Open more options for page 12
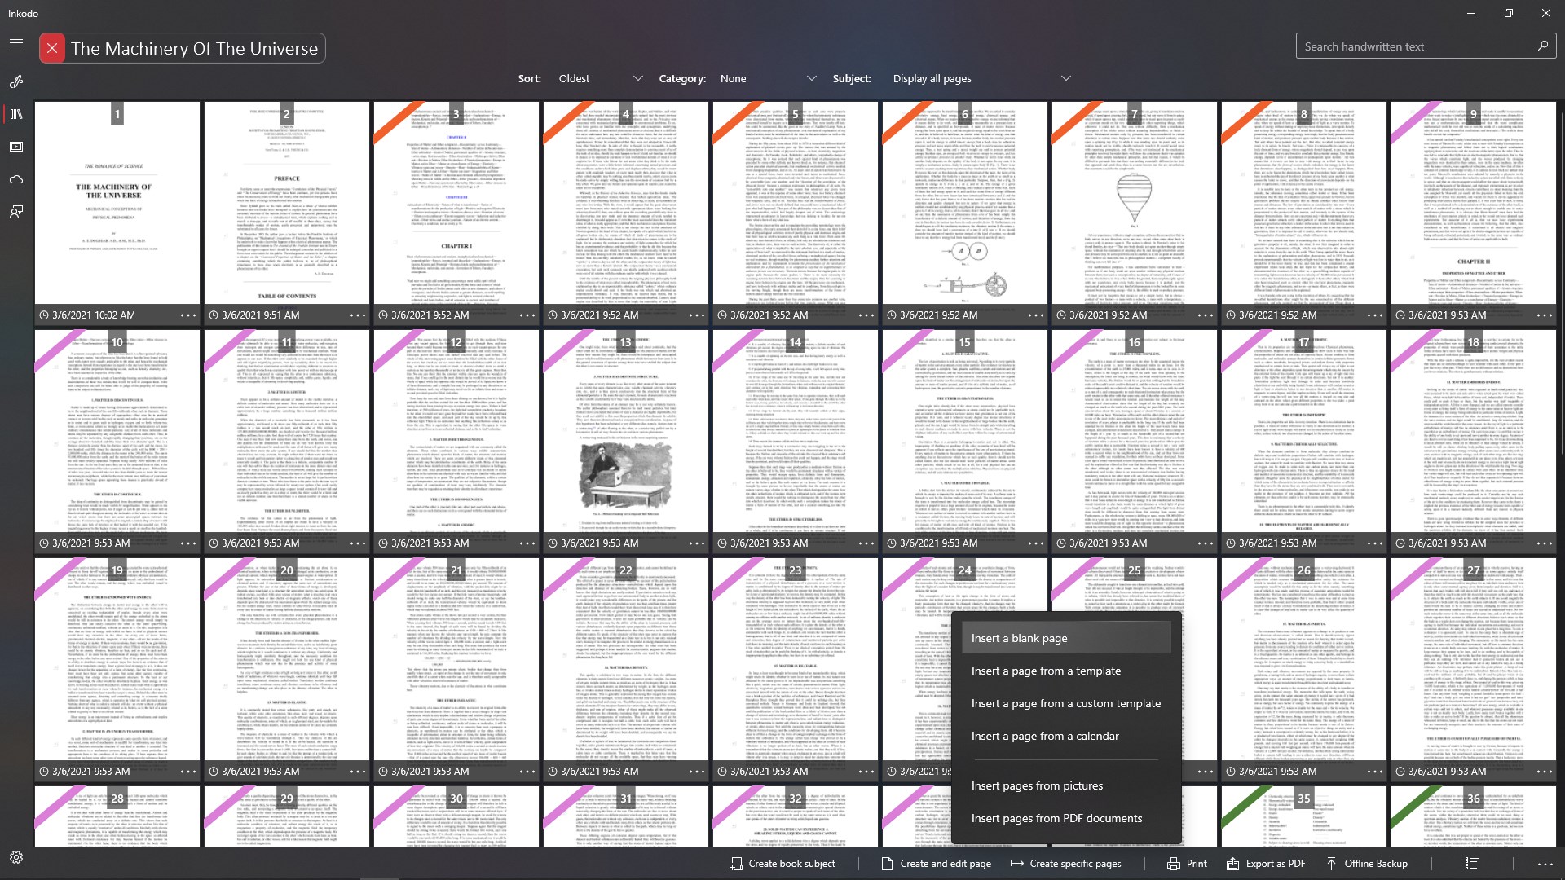Screen dimensions: 1565x880 [x=527, y=543]
